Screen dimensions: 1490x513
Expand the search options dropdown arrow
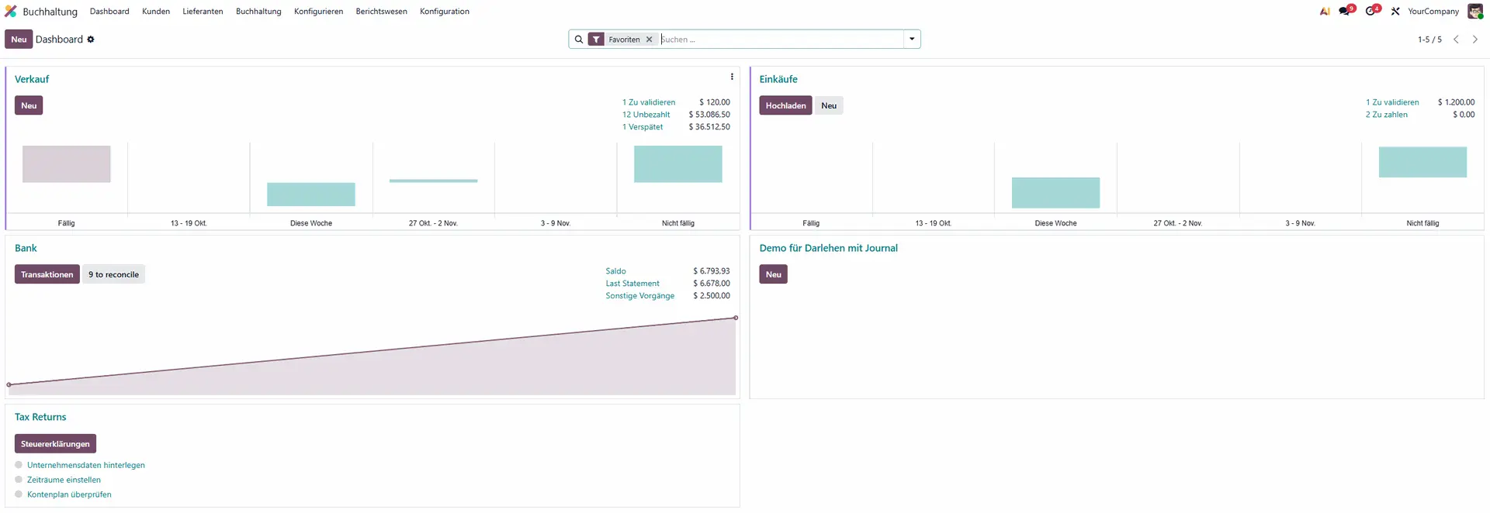tap(912, 40)
